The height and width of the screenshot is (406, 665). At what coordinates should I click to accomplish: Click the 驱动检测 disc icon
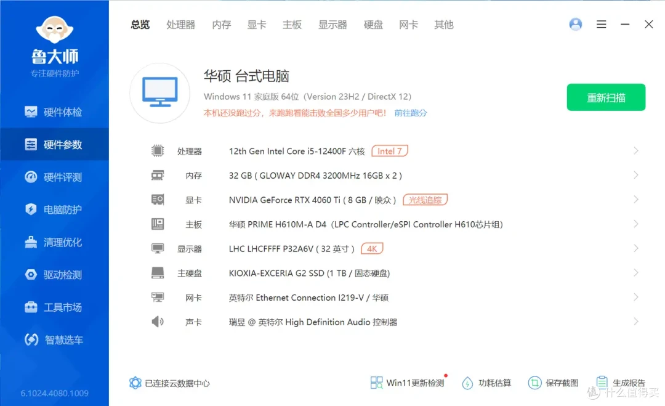click(31, 275)
